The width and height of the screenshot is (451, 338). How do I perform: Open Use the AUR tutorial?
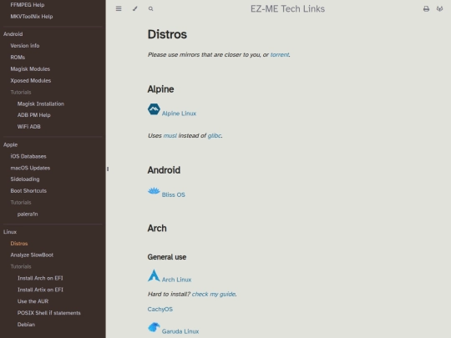pyautogui.click(x=33, y=301)
